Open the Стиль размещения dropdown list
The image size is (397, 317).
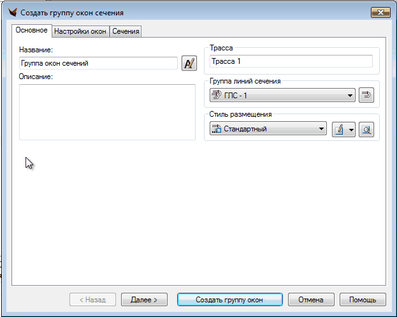pos(322,129)
